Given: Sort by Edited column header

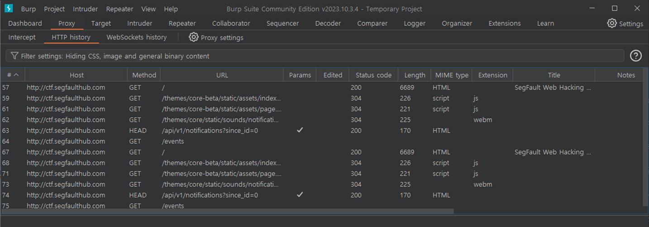Looking at the screenshot, I should pos(333,75).
